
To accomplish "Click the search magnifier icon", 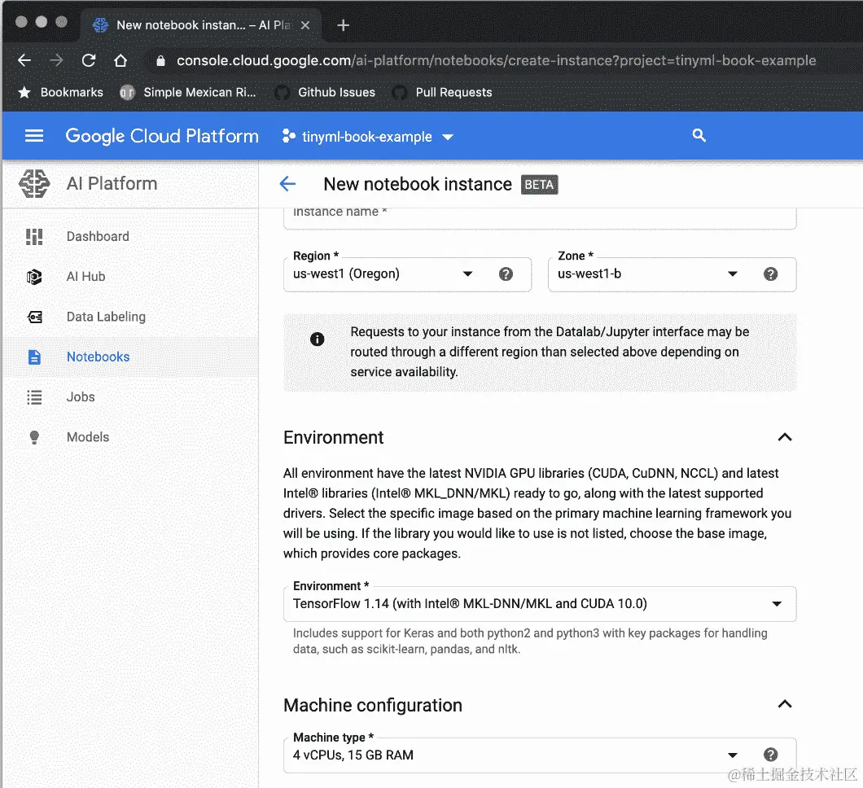I will point(699,135).
